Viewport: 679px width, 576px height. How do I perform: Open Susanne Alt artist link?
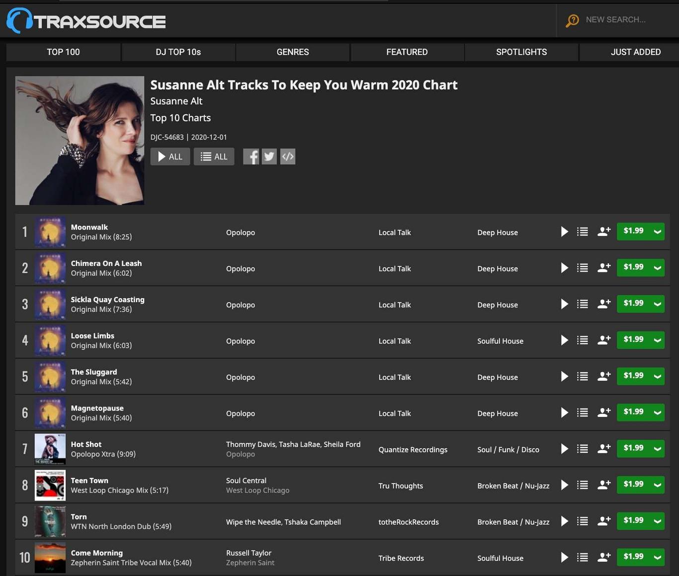[176, 101]
